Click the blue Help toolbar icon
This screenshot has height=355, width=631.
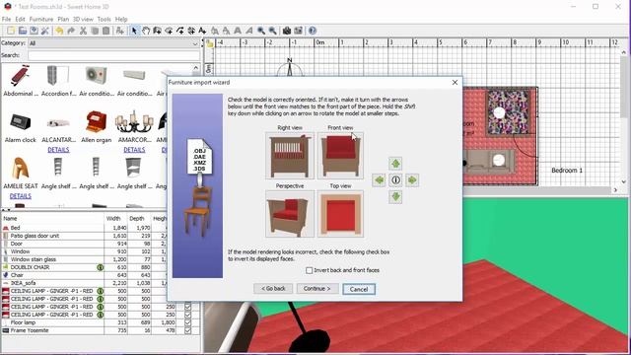pyautogui.click(x=313, y=31)
